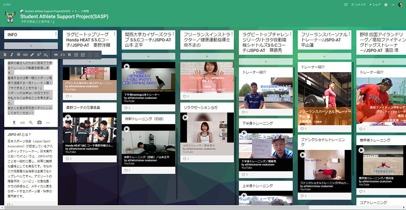Open the header more-options ellipsis
The width and height of the screenshot is (406, 210).
point(393,5)
